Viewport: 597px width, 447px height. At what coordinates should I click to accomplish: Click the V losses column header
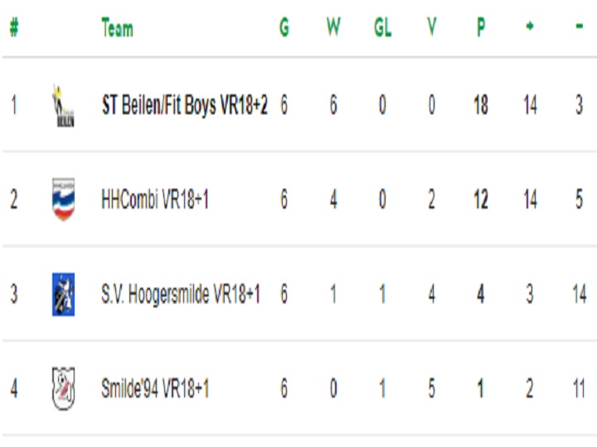[432, 27]
